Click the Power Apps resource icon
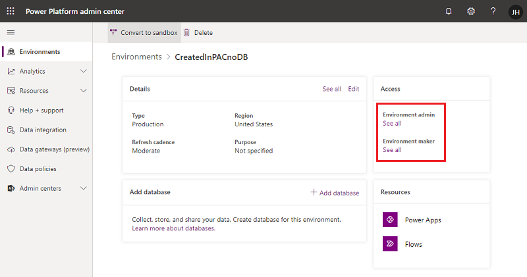The width and height of the screenshot is (527, 277). point(390,220)
